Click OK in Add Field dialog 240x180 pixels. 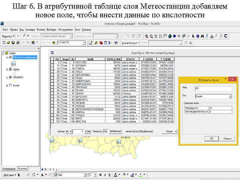tap(211, 138)
